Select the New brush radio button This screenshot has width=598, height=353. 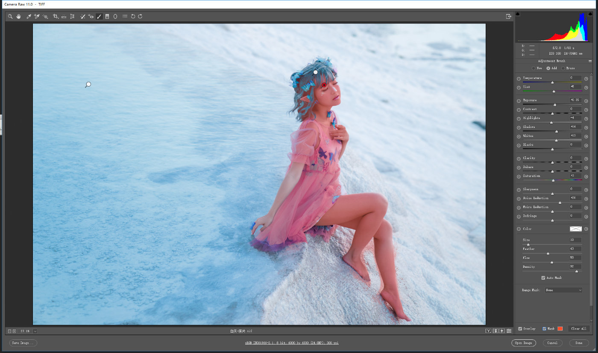534,68
